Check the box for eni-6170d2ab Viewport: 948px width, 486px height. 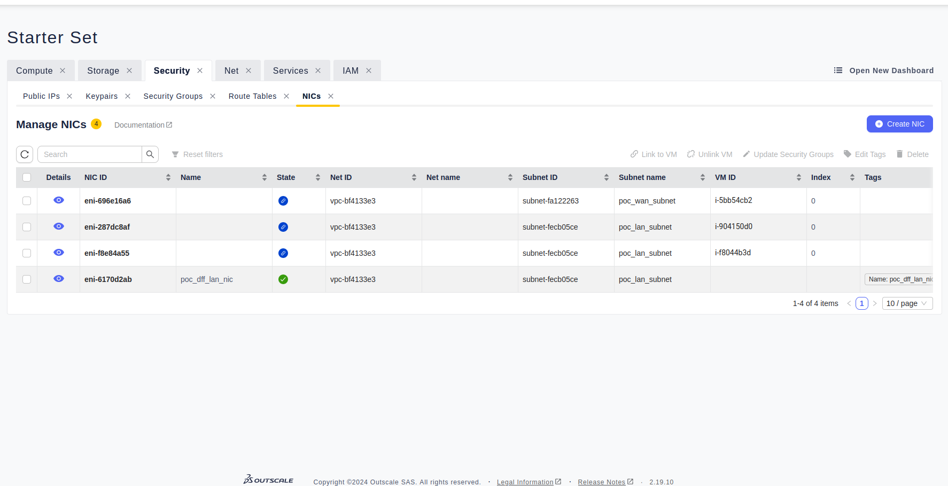tap(27, 279)
